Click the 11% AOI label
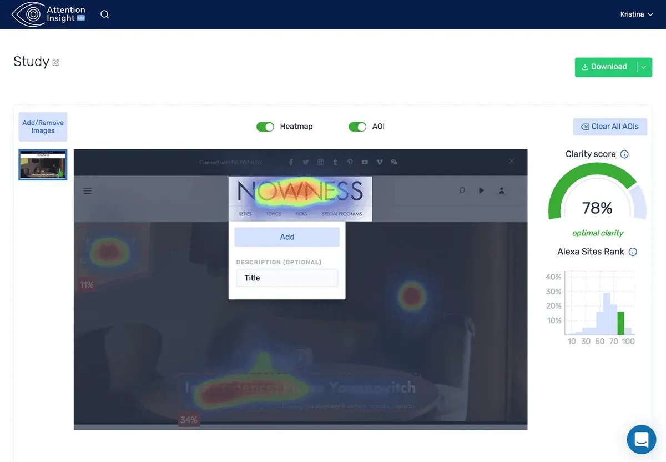The width and height of the screenshot is (666, 462). 87,285
